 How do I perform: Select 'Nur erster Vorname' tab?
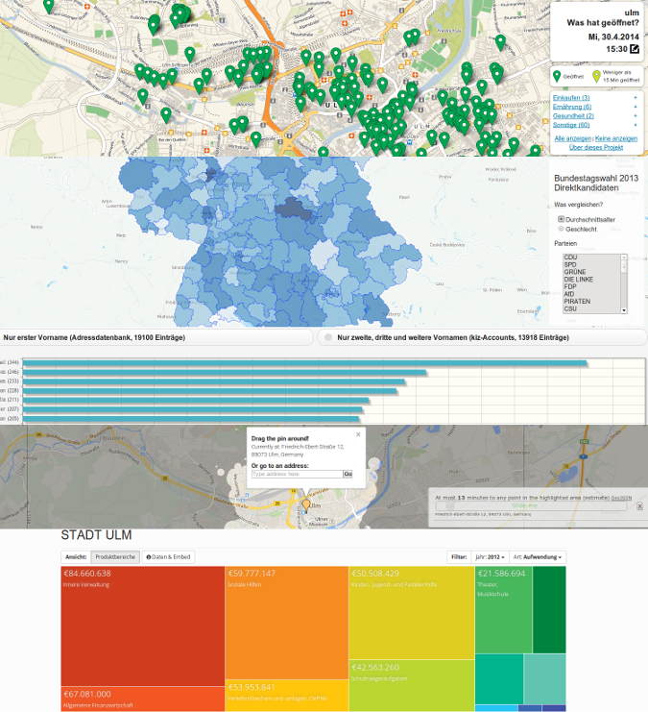click(94, 338)
